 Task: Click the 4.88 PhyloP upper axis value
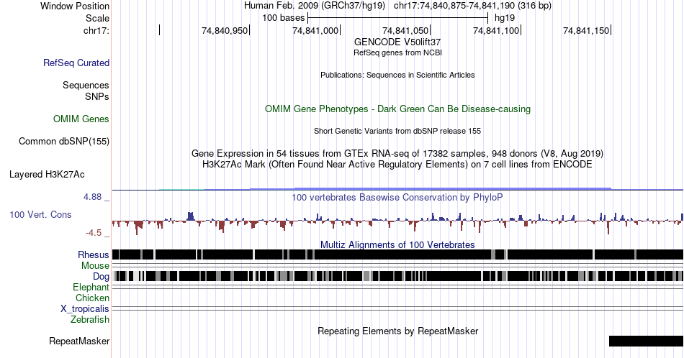92,197
